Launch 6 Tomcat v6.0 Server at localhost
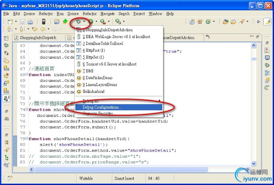 pyautogui.click(x=119, y=64)
